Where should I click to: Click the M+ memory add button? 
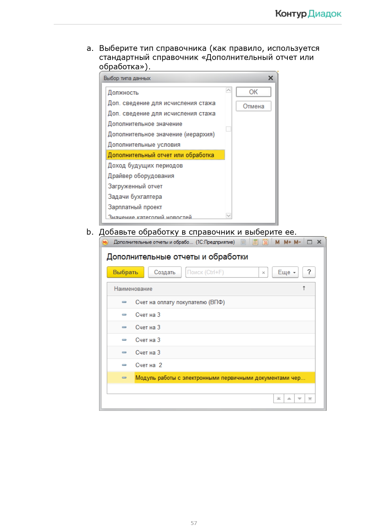(x=287, y=242)
